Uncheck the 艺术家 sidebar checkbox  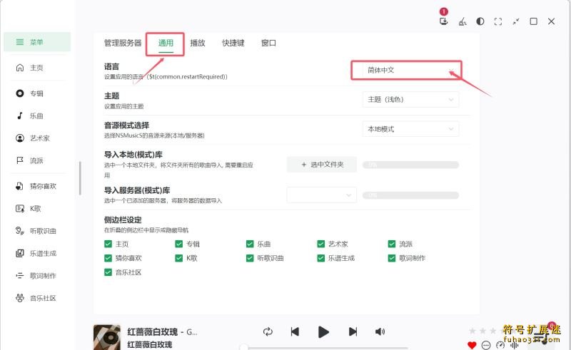point(320,244)
